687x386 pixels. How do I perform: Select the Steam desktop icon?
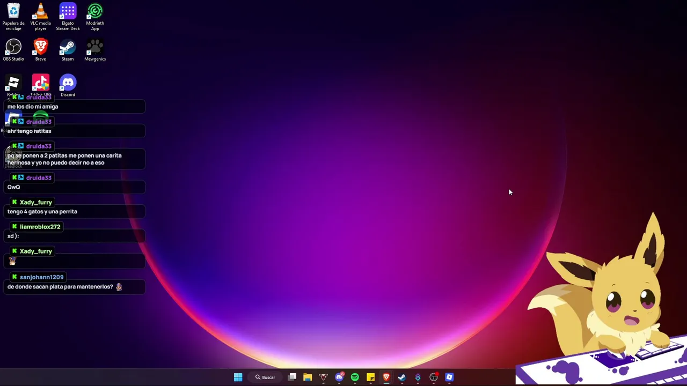68,50
